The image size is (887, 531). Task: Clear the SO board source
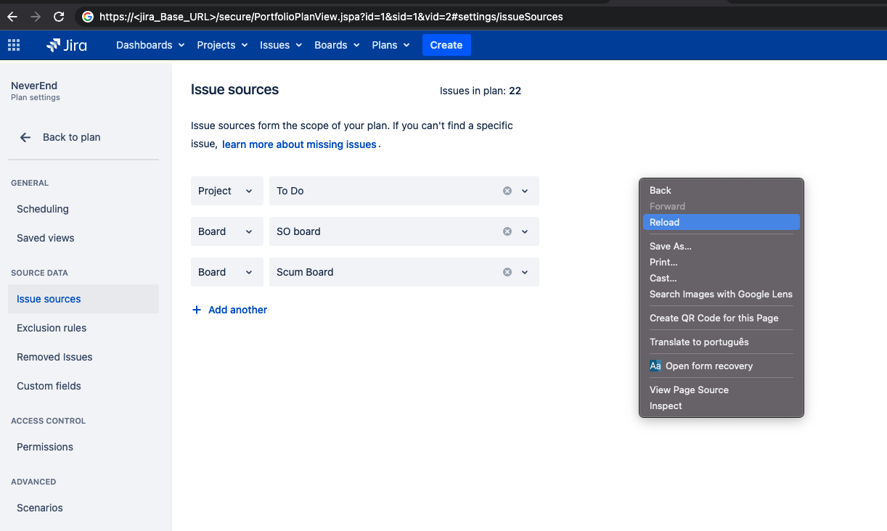pyautogui.click(x=507, y=231)
